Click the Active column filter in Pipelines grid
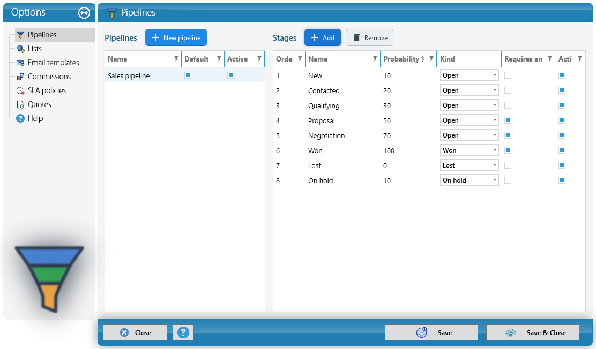Screen dimensions: 596x349 [x=259, y=58]
